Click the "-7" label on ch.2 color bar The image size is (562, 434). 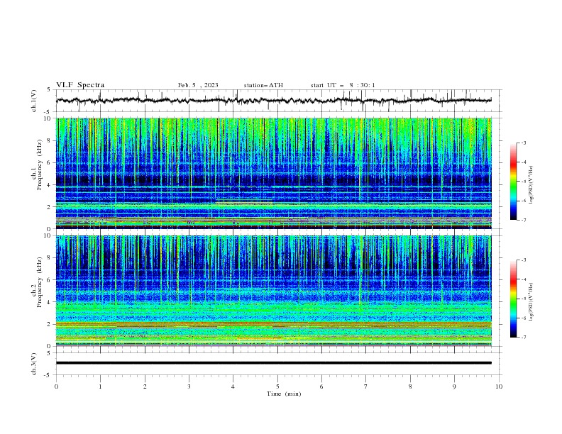524,338
